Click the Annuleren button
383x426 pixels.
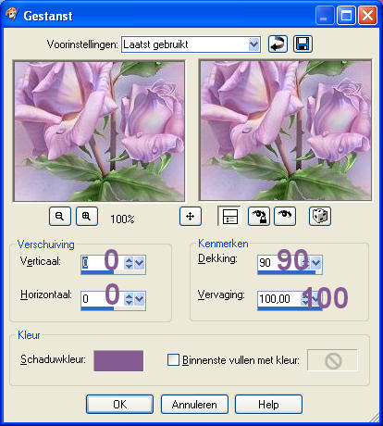pyautogui.click(x=194, y=404)
